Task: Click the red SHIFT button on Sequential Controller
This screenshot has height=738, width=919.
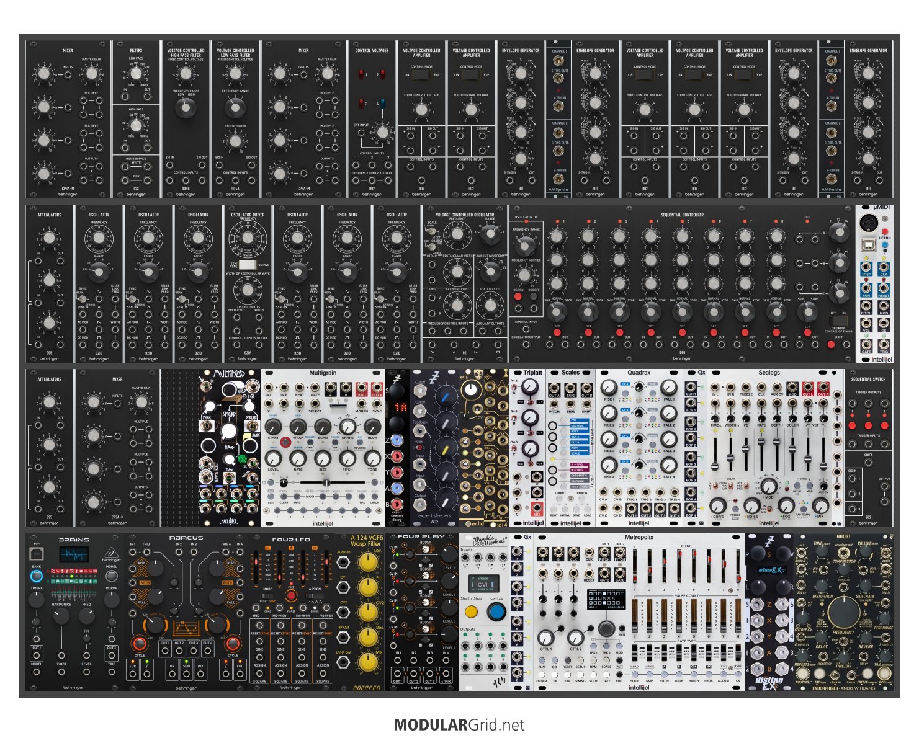Action: coord(831,344)
